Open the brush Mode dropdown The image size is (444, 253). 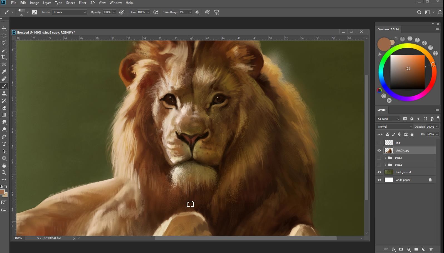pos(69,12)
